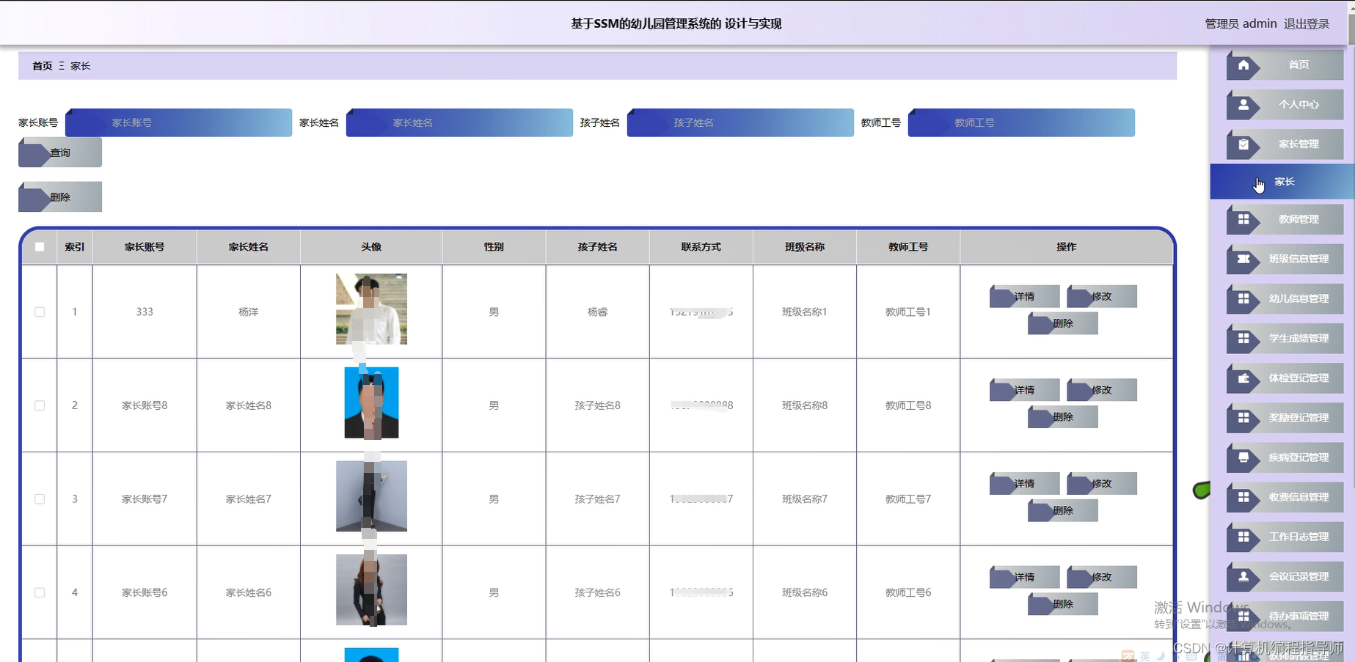The height and width of the screenshot is (662, 1355).
Task: Expand the 家长管理 sidebar menu
Action: pyautogui.click(x=1285, y=144)
